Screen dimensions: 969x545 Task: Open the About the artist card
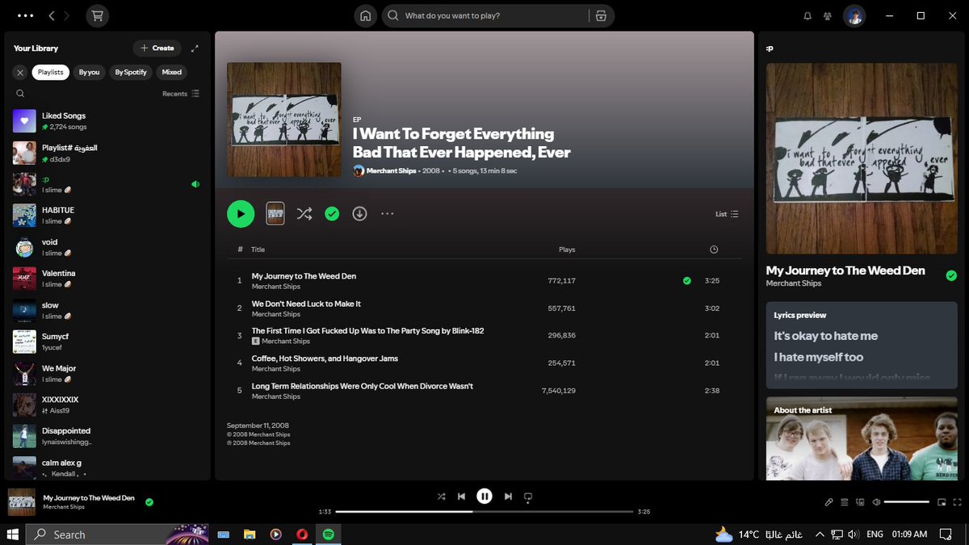(x=862, y=438)
